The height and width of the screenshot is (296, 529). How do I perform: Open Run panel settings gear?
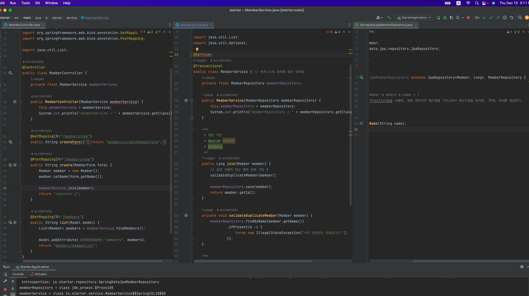(522, 267)
